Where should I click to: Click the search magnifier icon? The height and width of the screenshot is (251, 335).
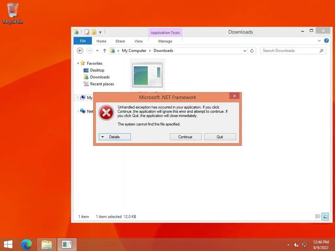pos(321,51)
